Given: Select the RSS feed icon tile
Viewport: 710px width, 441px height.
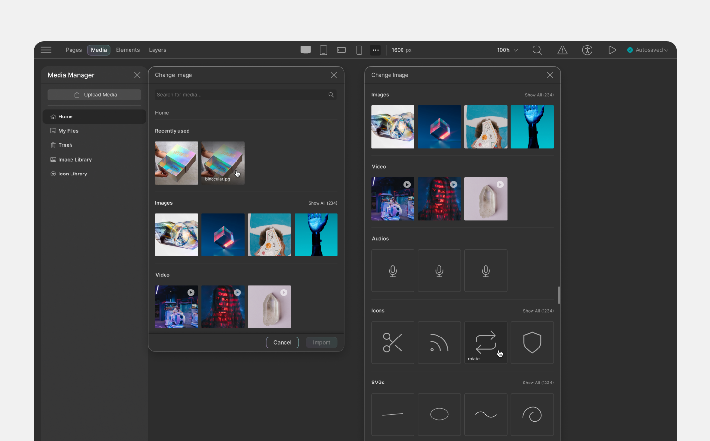Looking at the screenshot, I should click(439, 342).
